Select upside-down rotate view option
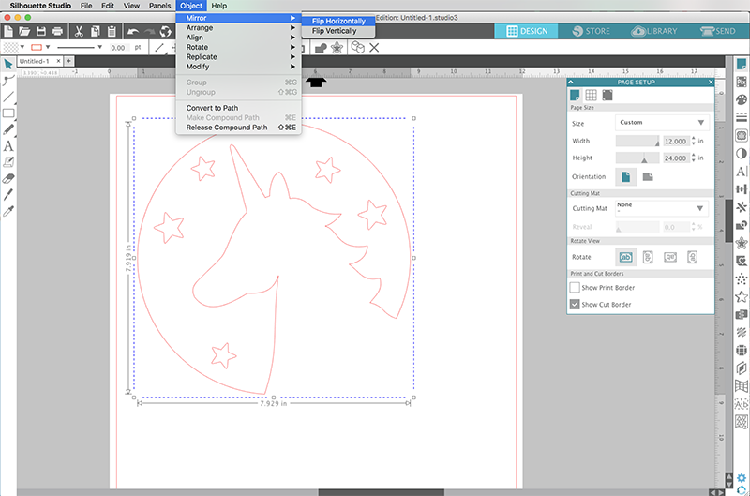 click(670, 257)
